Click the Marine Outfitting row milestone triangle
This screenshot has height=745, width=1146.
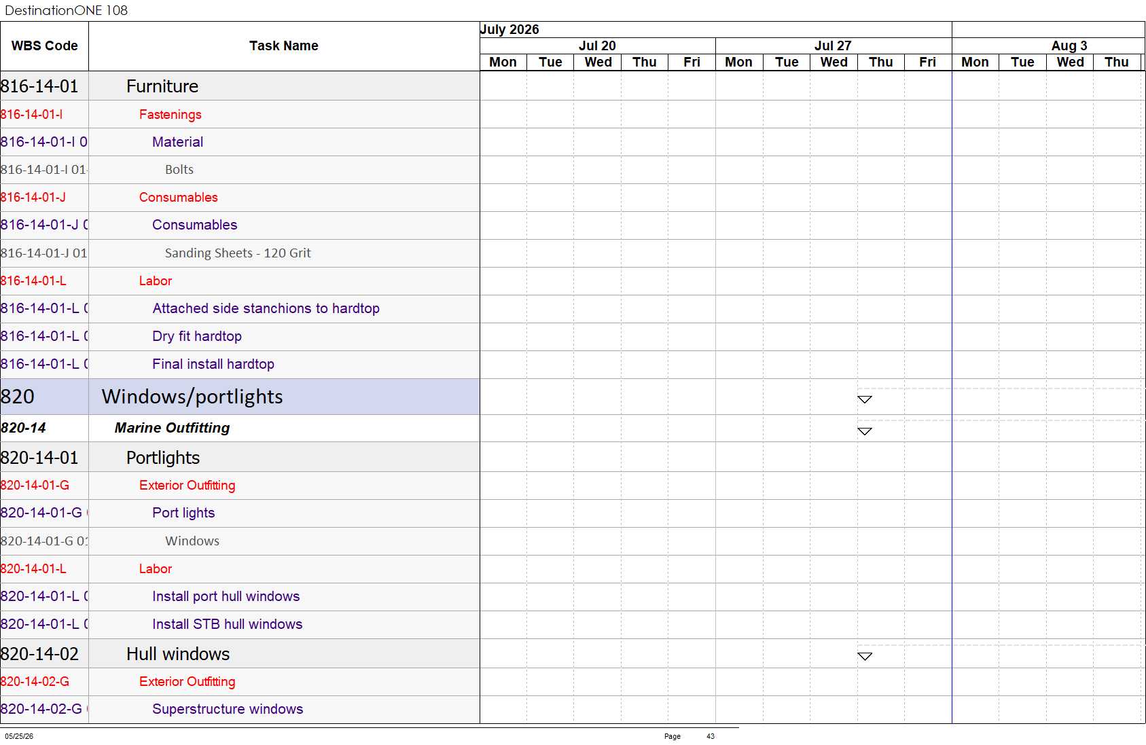point(864,431)
